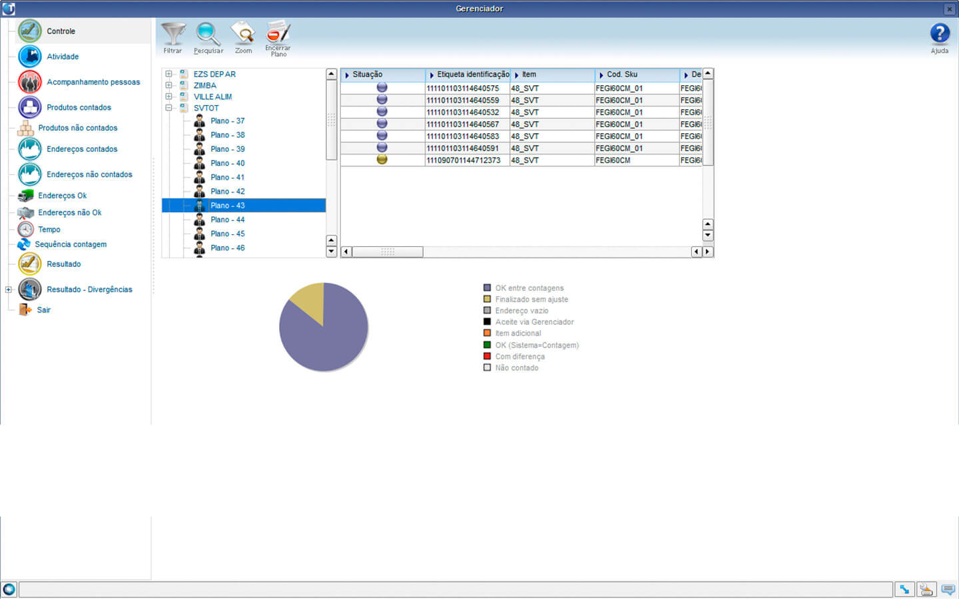Image resolution: width=959 pixels, height=599 pixels.
Task: Sort by Etiqueta identificação column header
Action: 468,75
